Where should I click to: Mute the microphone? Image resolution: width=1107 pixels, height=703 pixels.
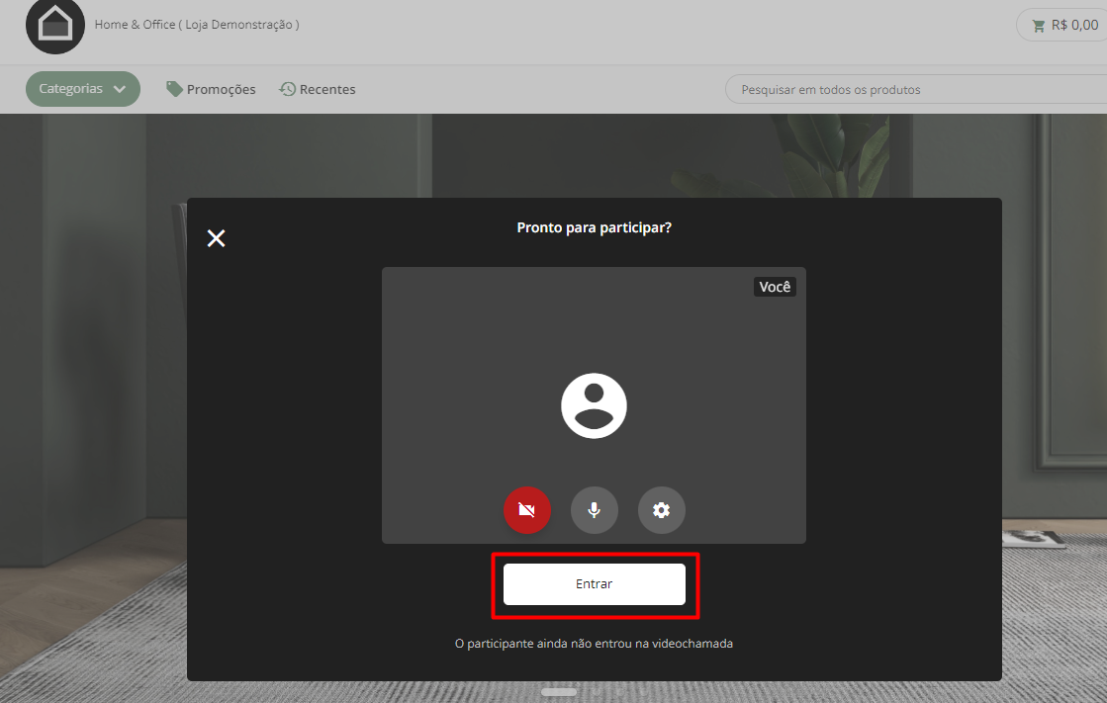point(594,509)
